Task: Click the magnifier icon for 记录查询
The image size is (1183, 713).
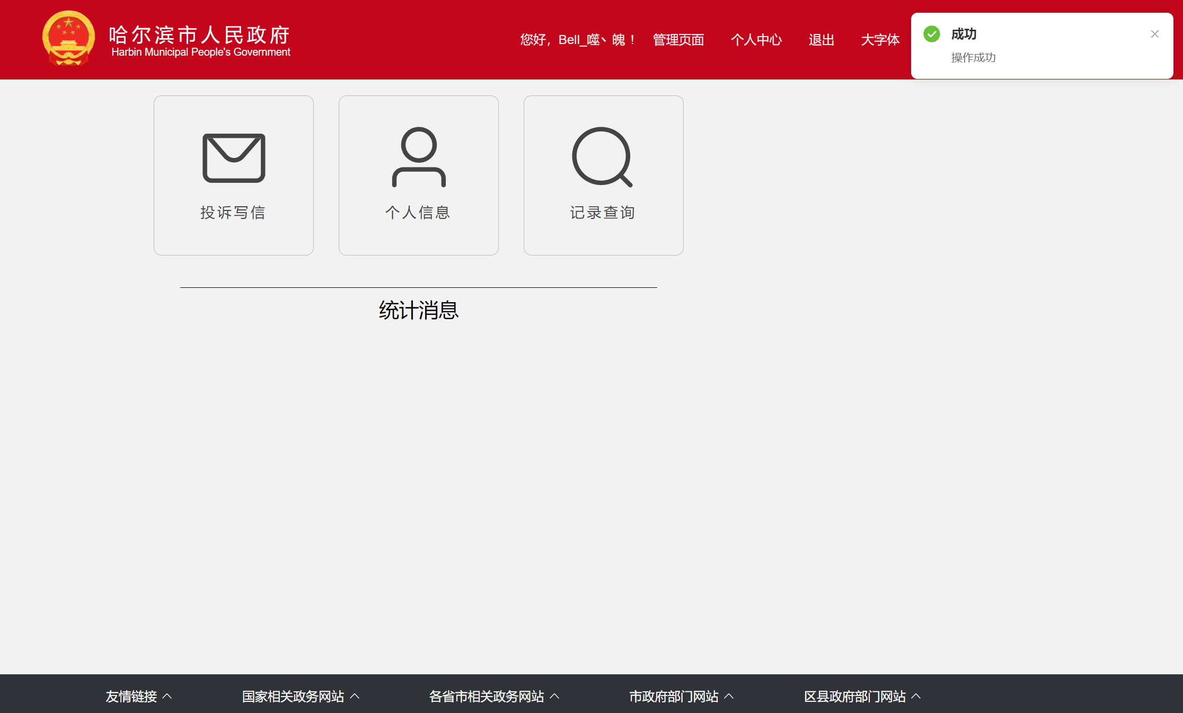Action: coord(603,157)
